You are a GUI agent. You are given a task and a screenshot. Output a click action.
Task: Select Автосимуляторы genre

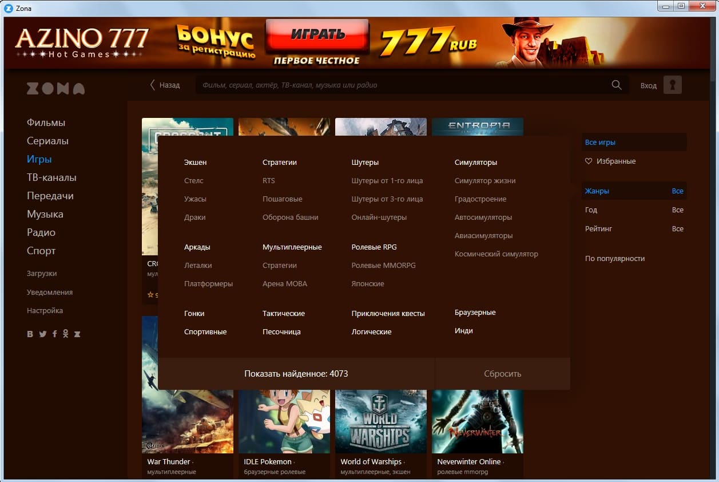[x=483, y=218]
